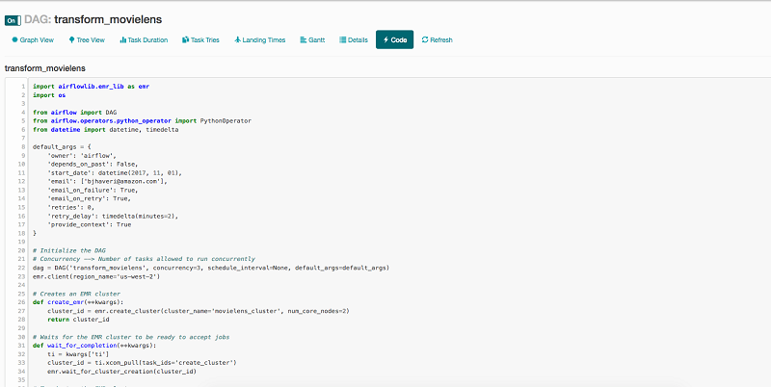Image resolution: width=771 pixels, height=387 pixels.
Task: Open Task Duration chart tab
Action: tap(144, 40)
